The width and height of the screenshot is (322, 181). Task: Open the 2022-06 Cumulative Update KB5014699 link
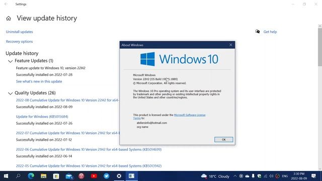89,149
